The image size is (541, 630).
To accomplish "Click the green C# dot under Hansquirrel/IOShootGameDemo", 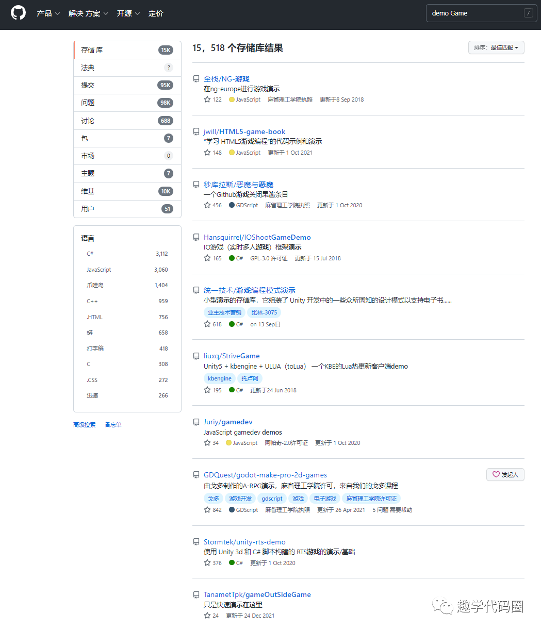I will point(231,258).
